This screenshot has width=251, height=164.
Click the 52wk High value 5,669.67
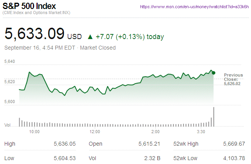coord(234,144)
